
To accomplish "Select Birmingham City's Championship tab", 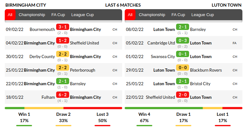I will pyautogui.click(x=32, y=15).
